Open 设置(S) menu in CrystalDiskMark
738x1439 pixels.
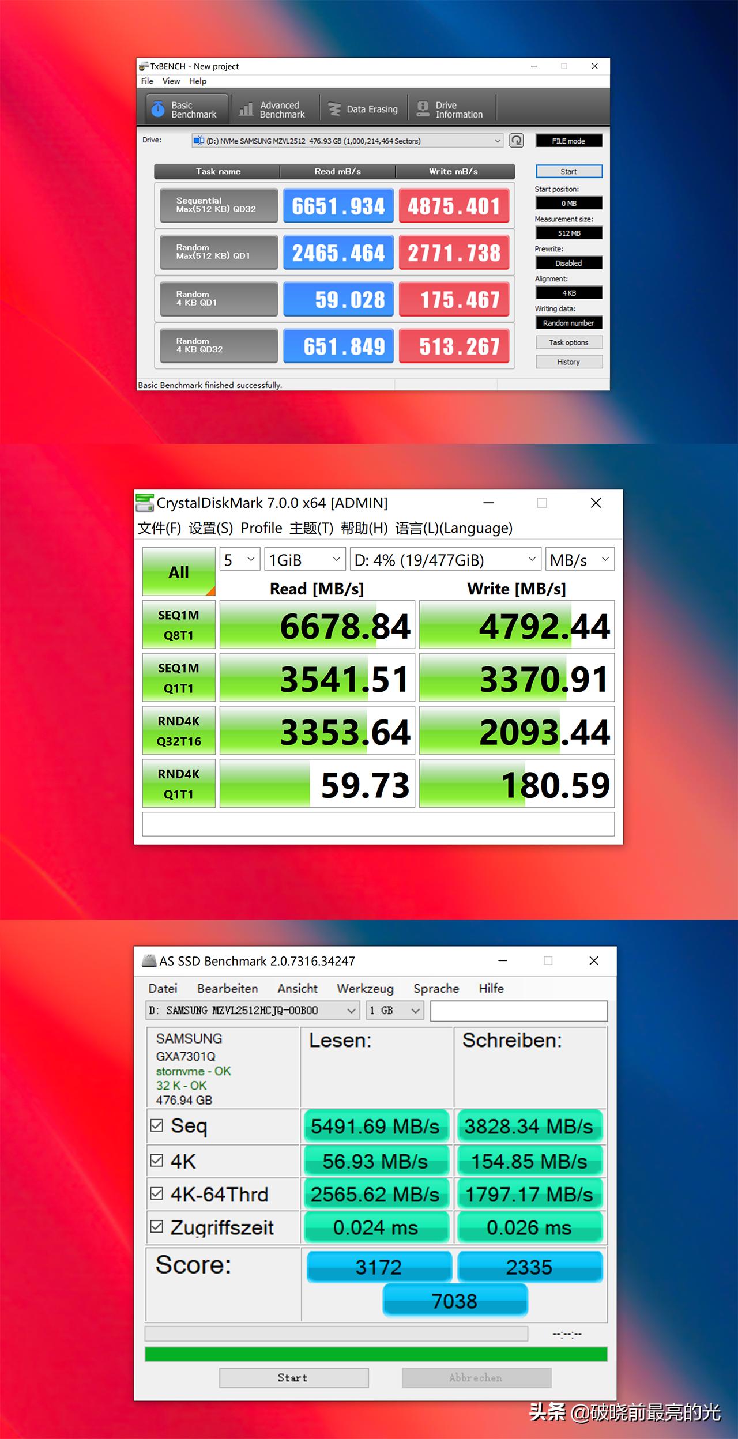click(211, 528)
